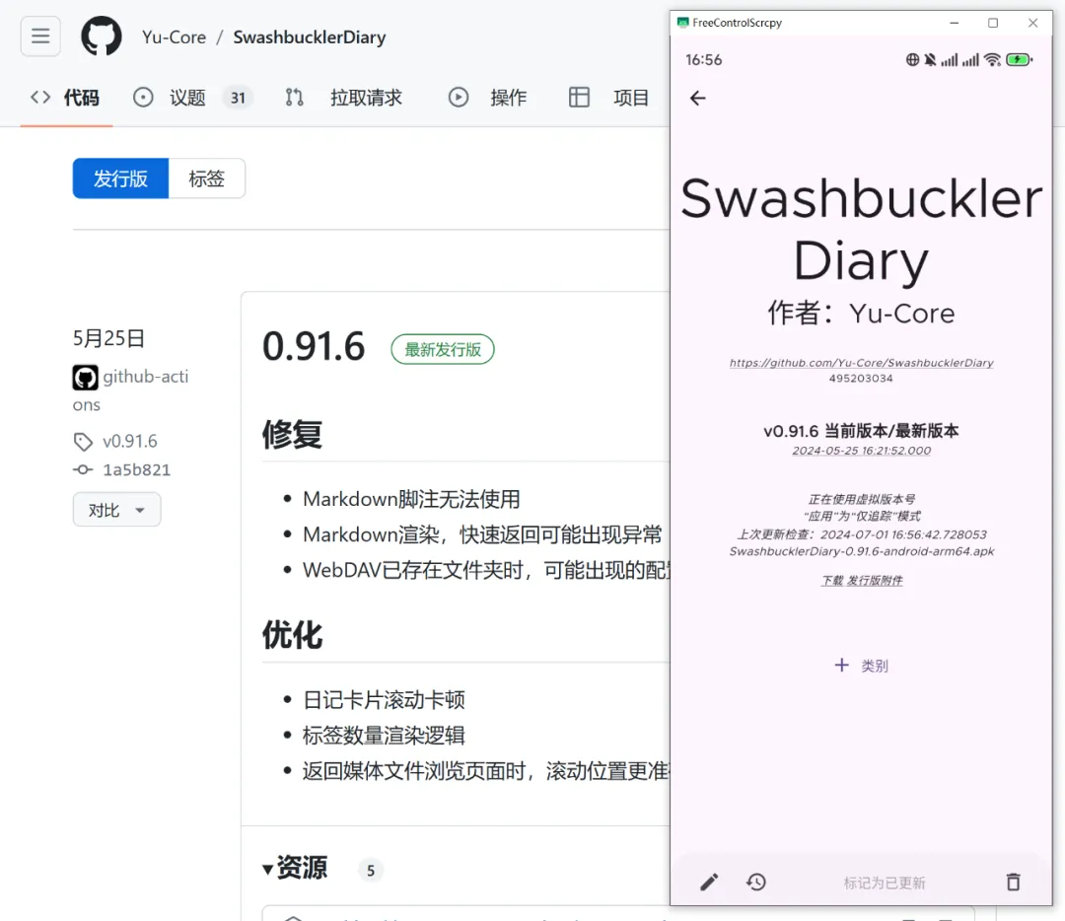
Task: Switch to the 项目 tab
Action: 608,98
